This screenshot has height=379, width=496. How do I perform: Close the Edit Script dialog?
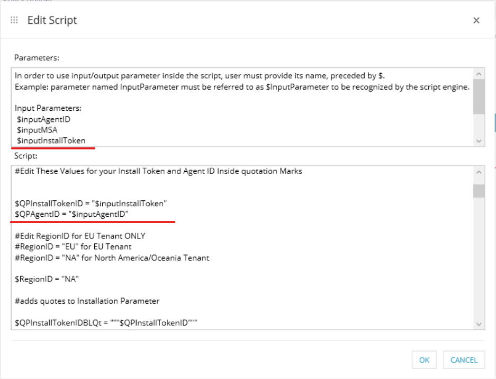(476, 21)
